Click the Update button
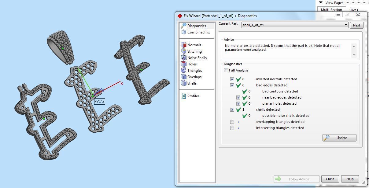The image size is (369, 188). pos(339,138)
